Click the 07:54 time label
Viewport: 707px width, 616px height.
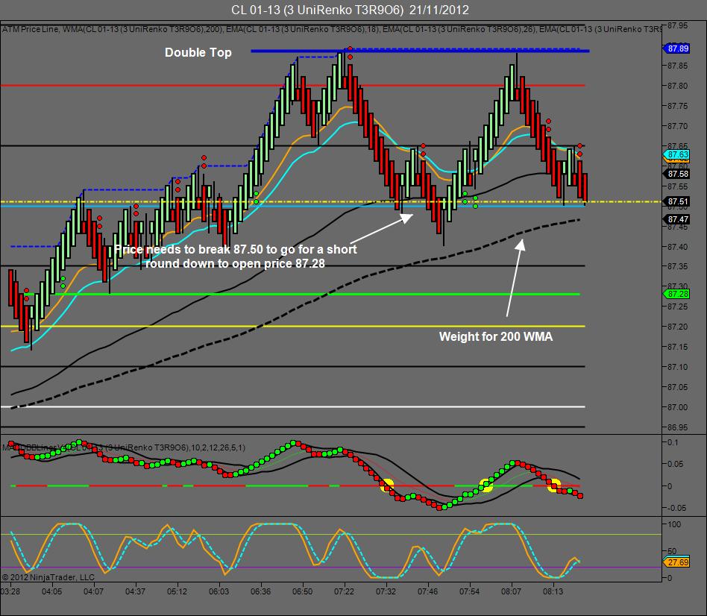point(469,591)
